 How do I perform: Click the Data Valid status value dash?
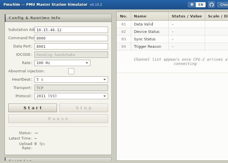(173, 24)
